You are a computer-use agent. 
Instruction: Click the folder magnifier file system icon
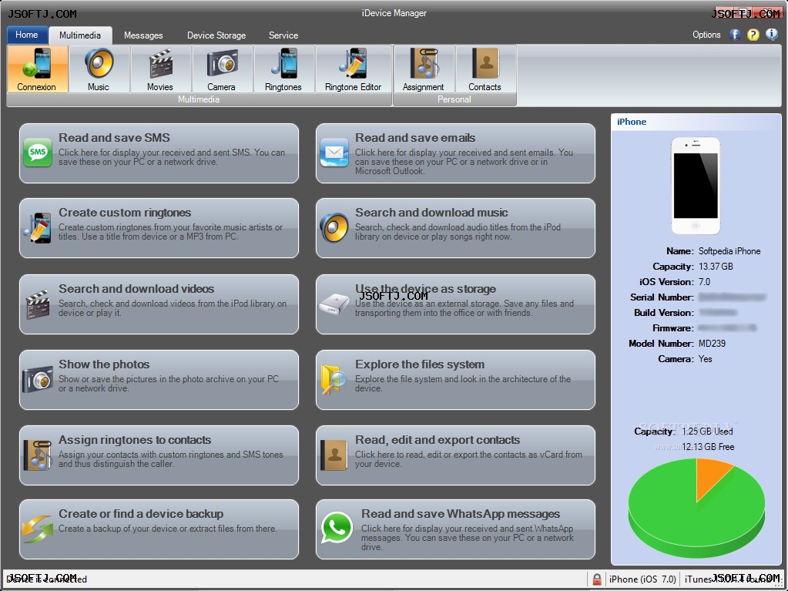click(334, 380)
